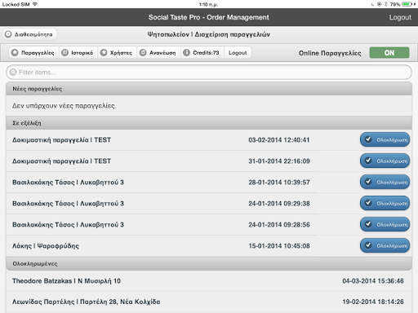The image size is (418, 313).
Task: Click the checkmark icon on the 24-01-2014 09:28:56 order
Action: [x=368, y=224]
